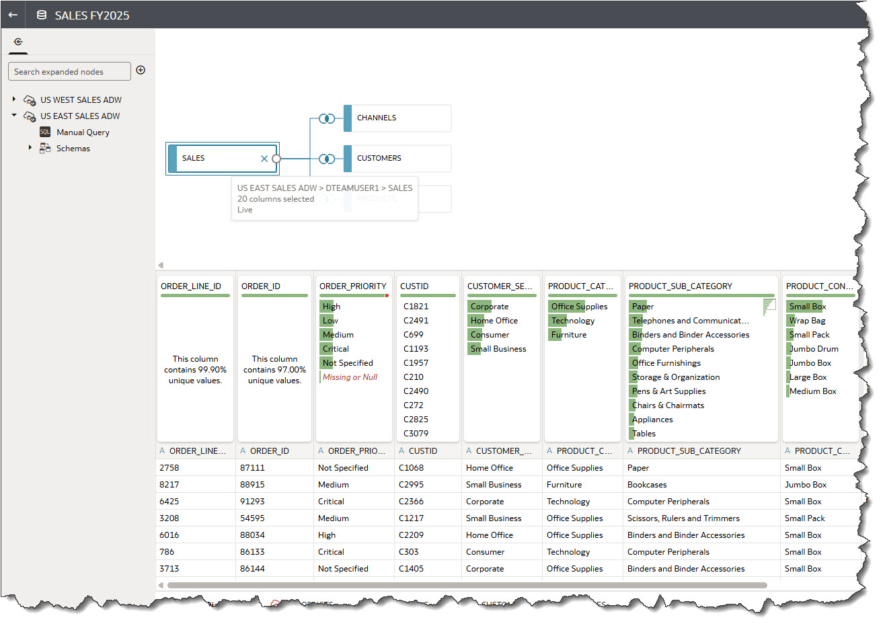Click the dataset icon beside SALES FY2025
The height and width of the screenshot is (626, 885).
point(42,15)
